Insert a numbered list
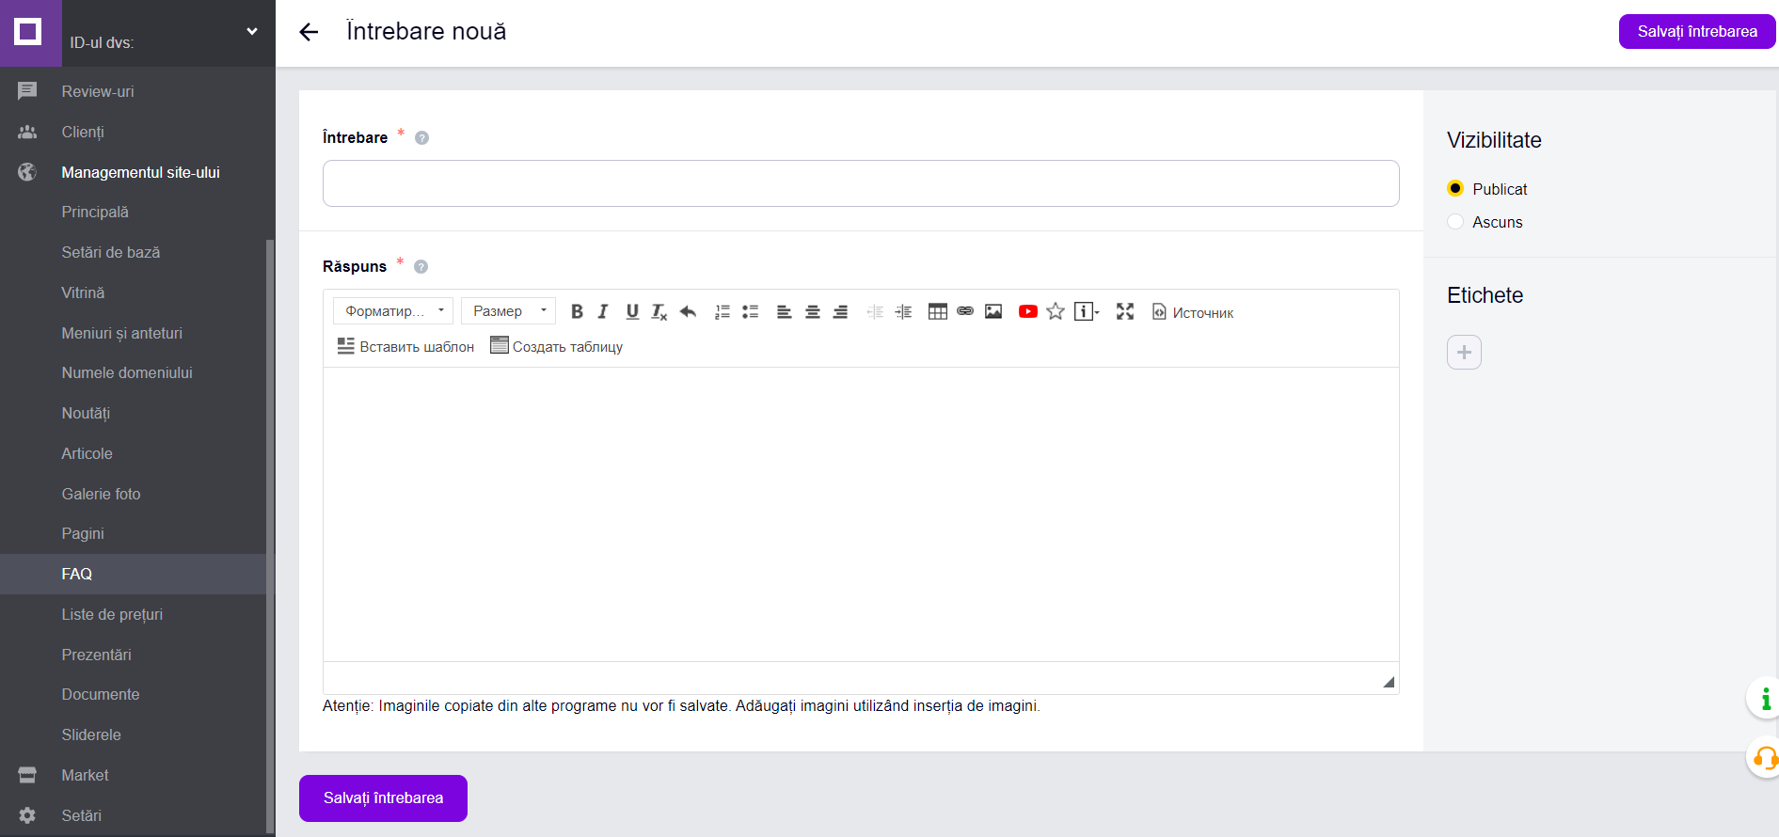Image resolution: width=1779 pixels, height=837 pixels. (723, 311)
